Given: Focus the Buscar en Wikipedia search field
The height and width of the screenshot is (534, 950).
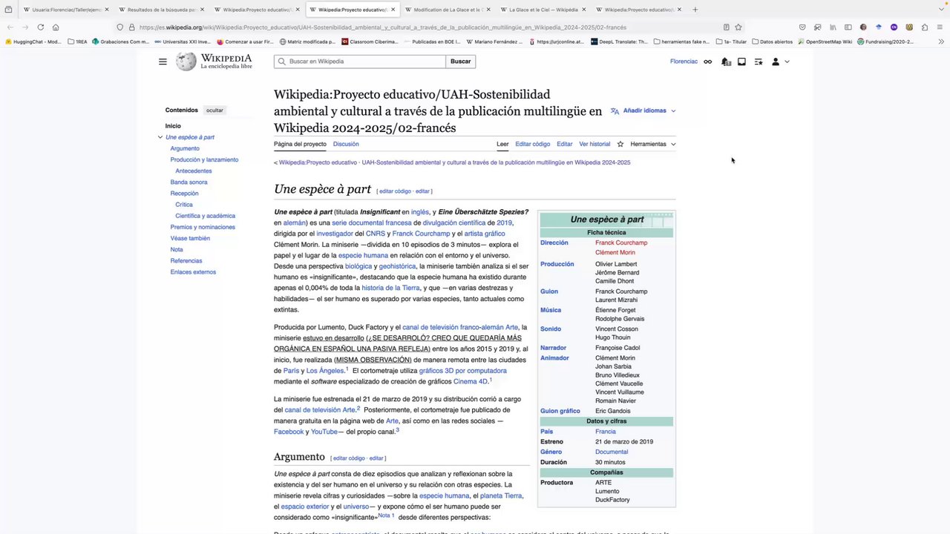Looking at the screenshot, I should tap(360, 62).
